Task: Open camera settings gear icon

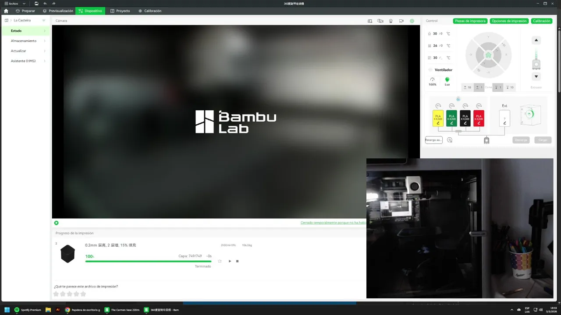Action: pos(412,21)
